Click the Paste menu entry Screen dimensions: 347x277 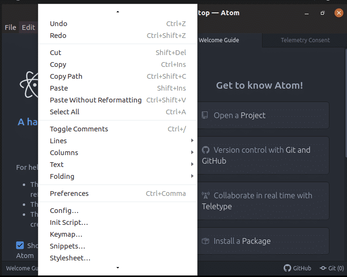click(118, 88)
